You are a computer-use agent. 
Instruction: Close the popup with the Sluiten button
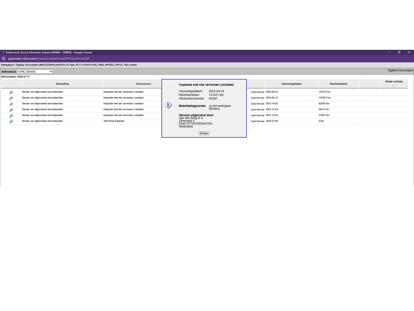pyautogui.click(x=204, y=133)
